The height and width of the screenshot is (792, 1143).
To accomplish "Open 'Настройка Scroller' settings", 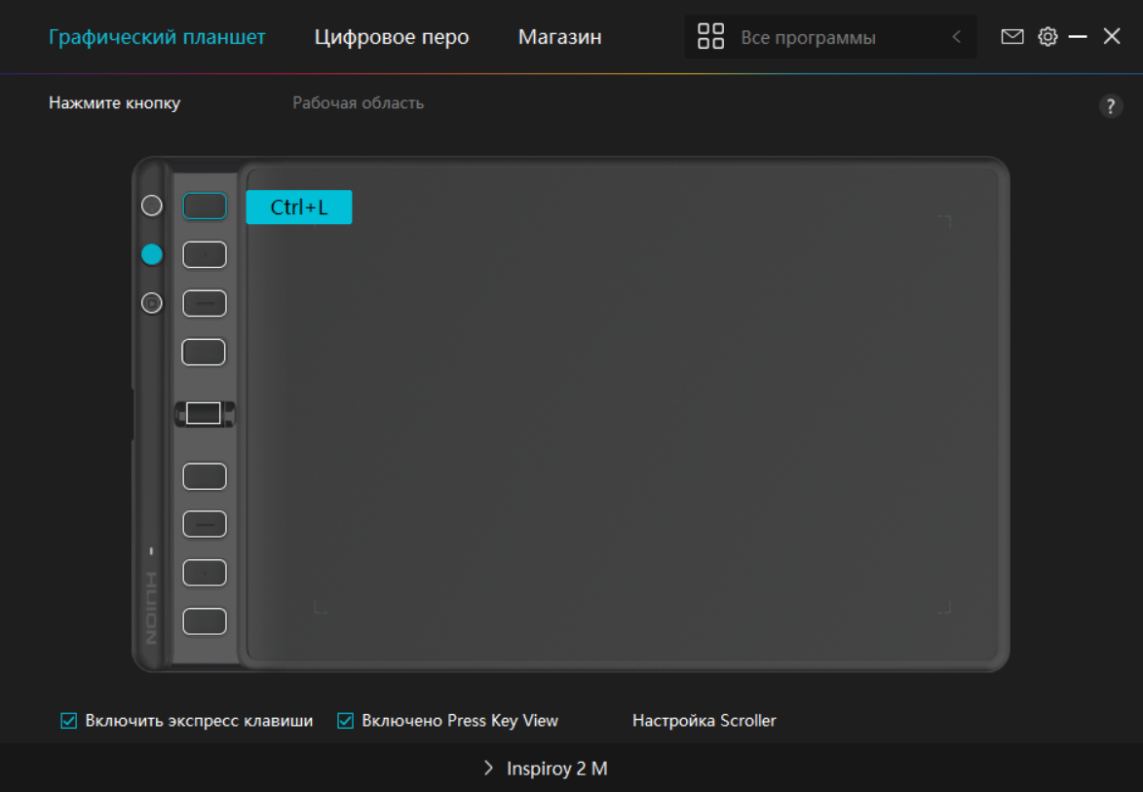I will [x=704, y=721].
